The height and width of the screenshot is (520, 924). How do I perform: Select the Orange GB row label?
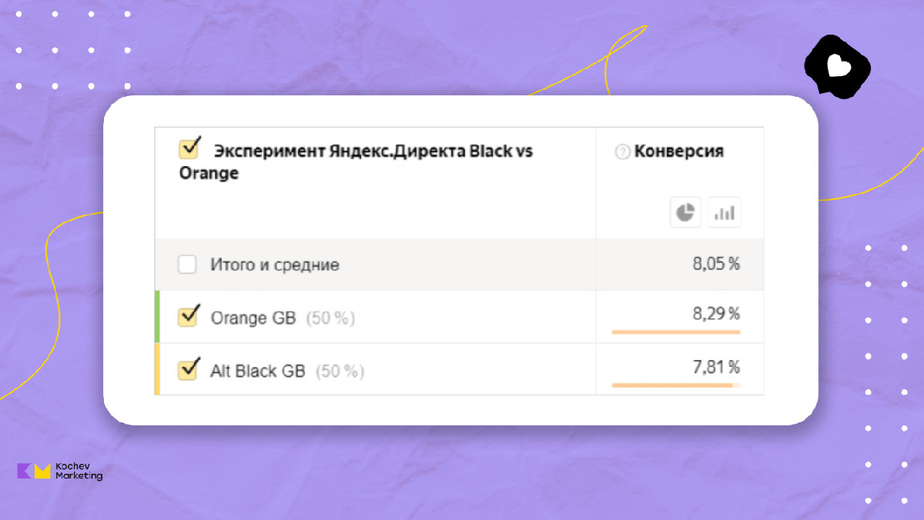click(x=253, y=318)
